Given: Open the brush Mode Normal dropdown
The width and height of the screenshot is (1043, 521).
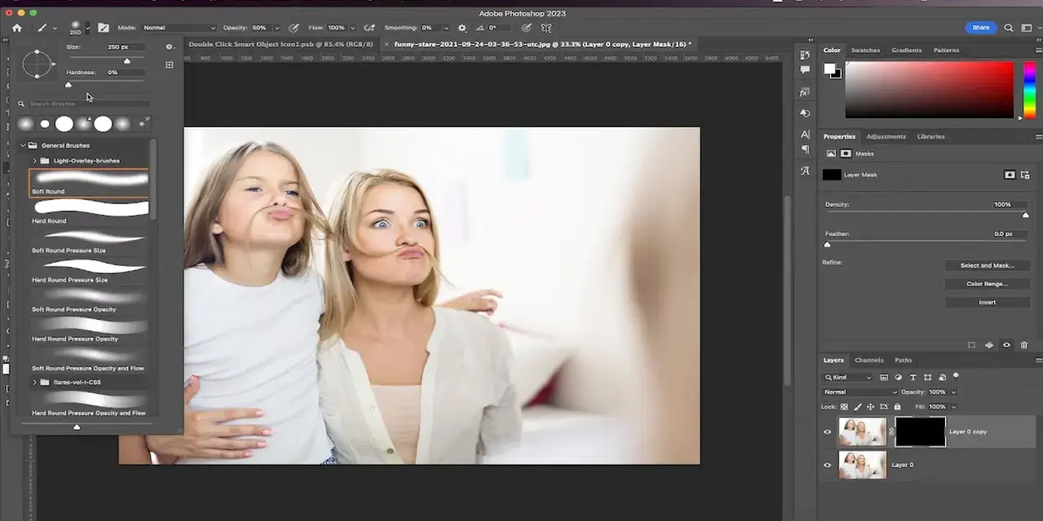Looking at the screenshot, I should pyautogui.click(x=179, y=28).
